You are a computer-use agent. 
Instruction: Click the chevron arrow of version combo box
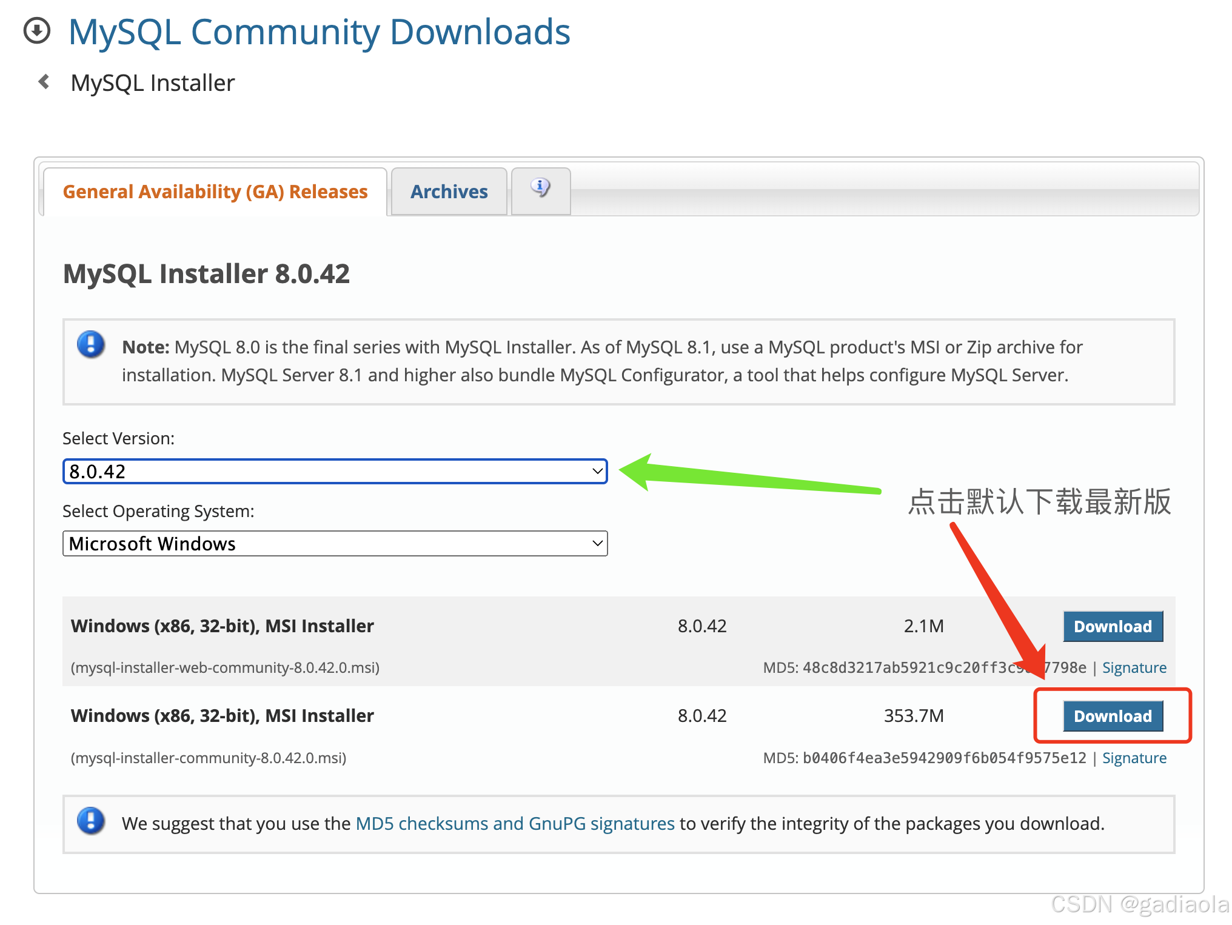click(x=597, y=472)
